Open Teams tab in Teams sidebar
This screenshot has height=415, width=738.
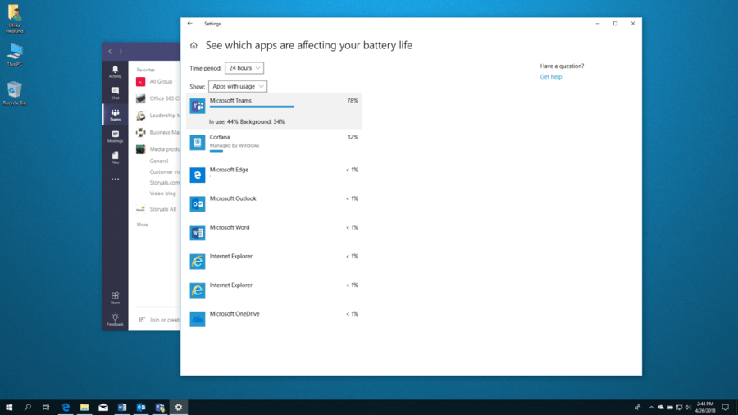point(115,114)
